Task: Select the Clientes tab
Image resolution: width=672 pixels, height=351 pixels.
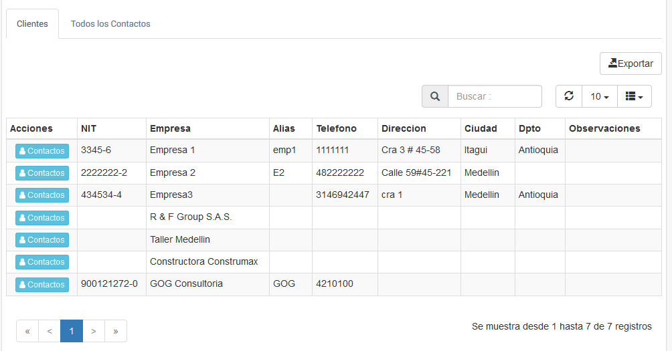Action: tap(32, 24)
